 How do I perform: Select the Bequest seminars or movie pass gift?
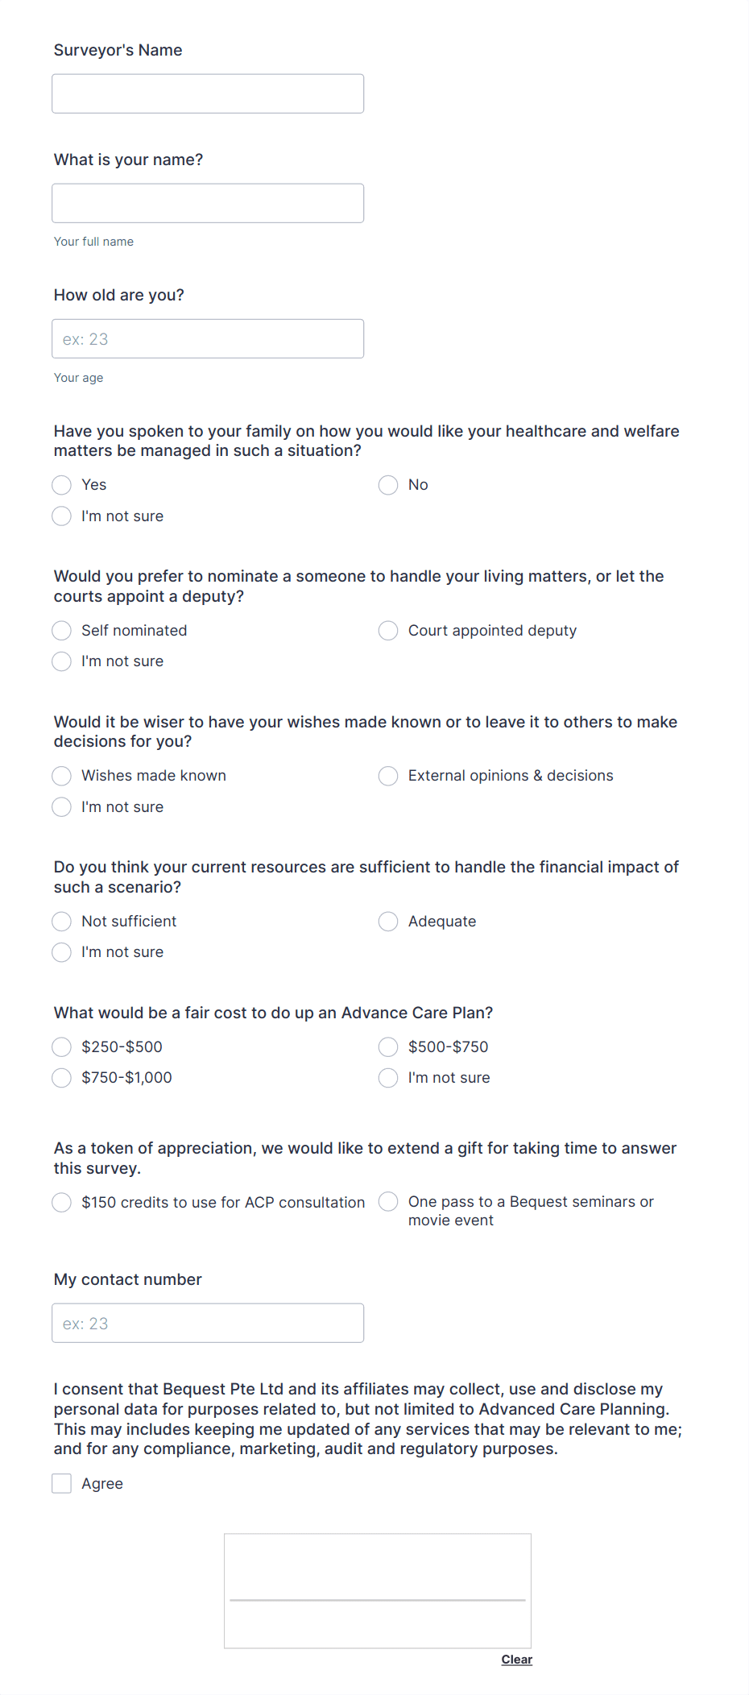pyautogui.click(x=388, y=1202)
